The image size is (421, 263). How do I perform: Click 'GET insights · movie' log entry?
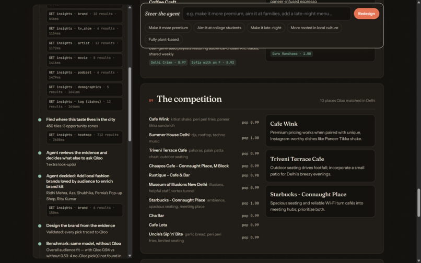click(x=85, y=60)
